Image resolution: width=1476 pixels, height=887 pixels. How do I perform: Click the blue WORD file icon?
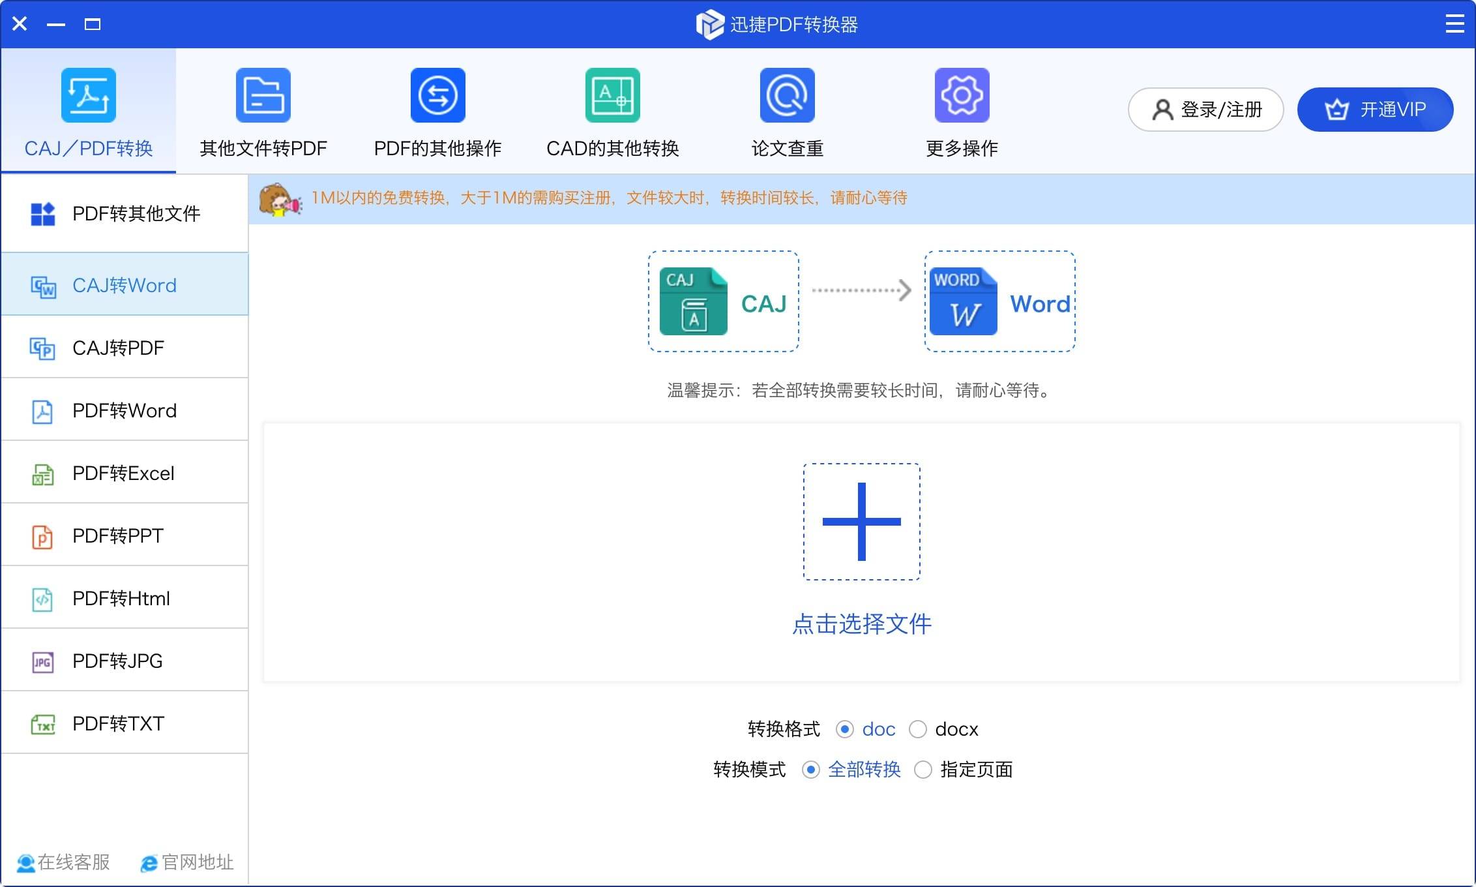click(964, 301)
